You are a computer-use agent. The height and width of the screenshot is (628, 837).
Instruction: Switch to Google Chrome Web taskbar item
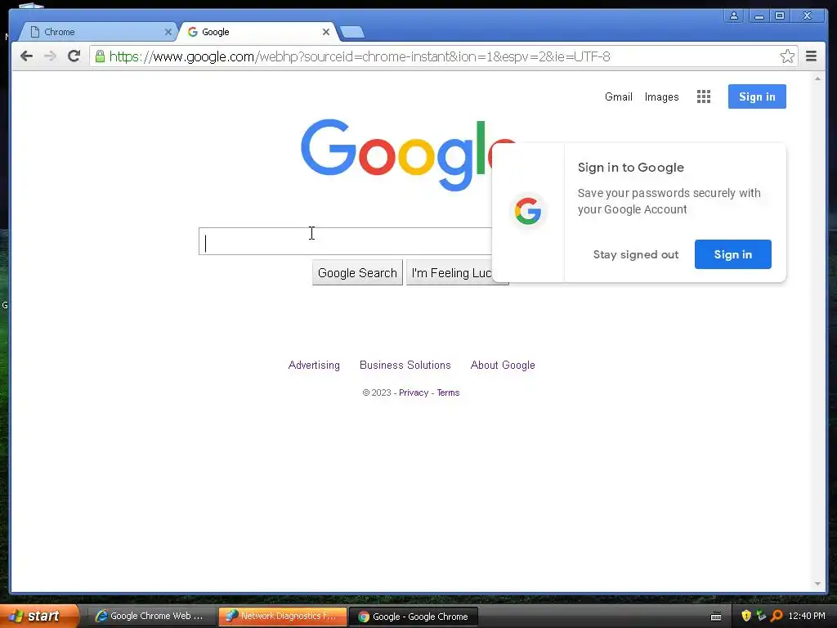click(x=150, y=617)
